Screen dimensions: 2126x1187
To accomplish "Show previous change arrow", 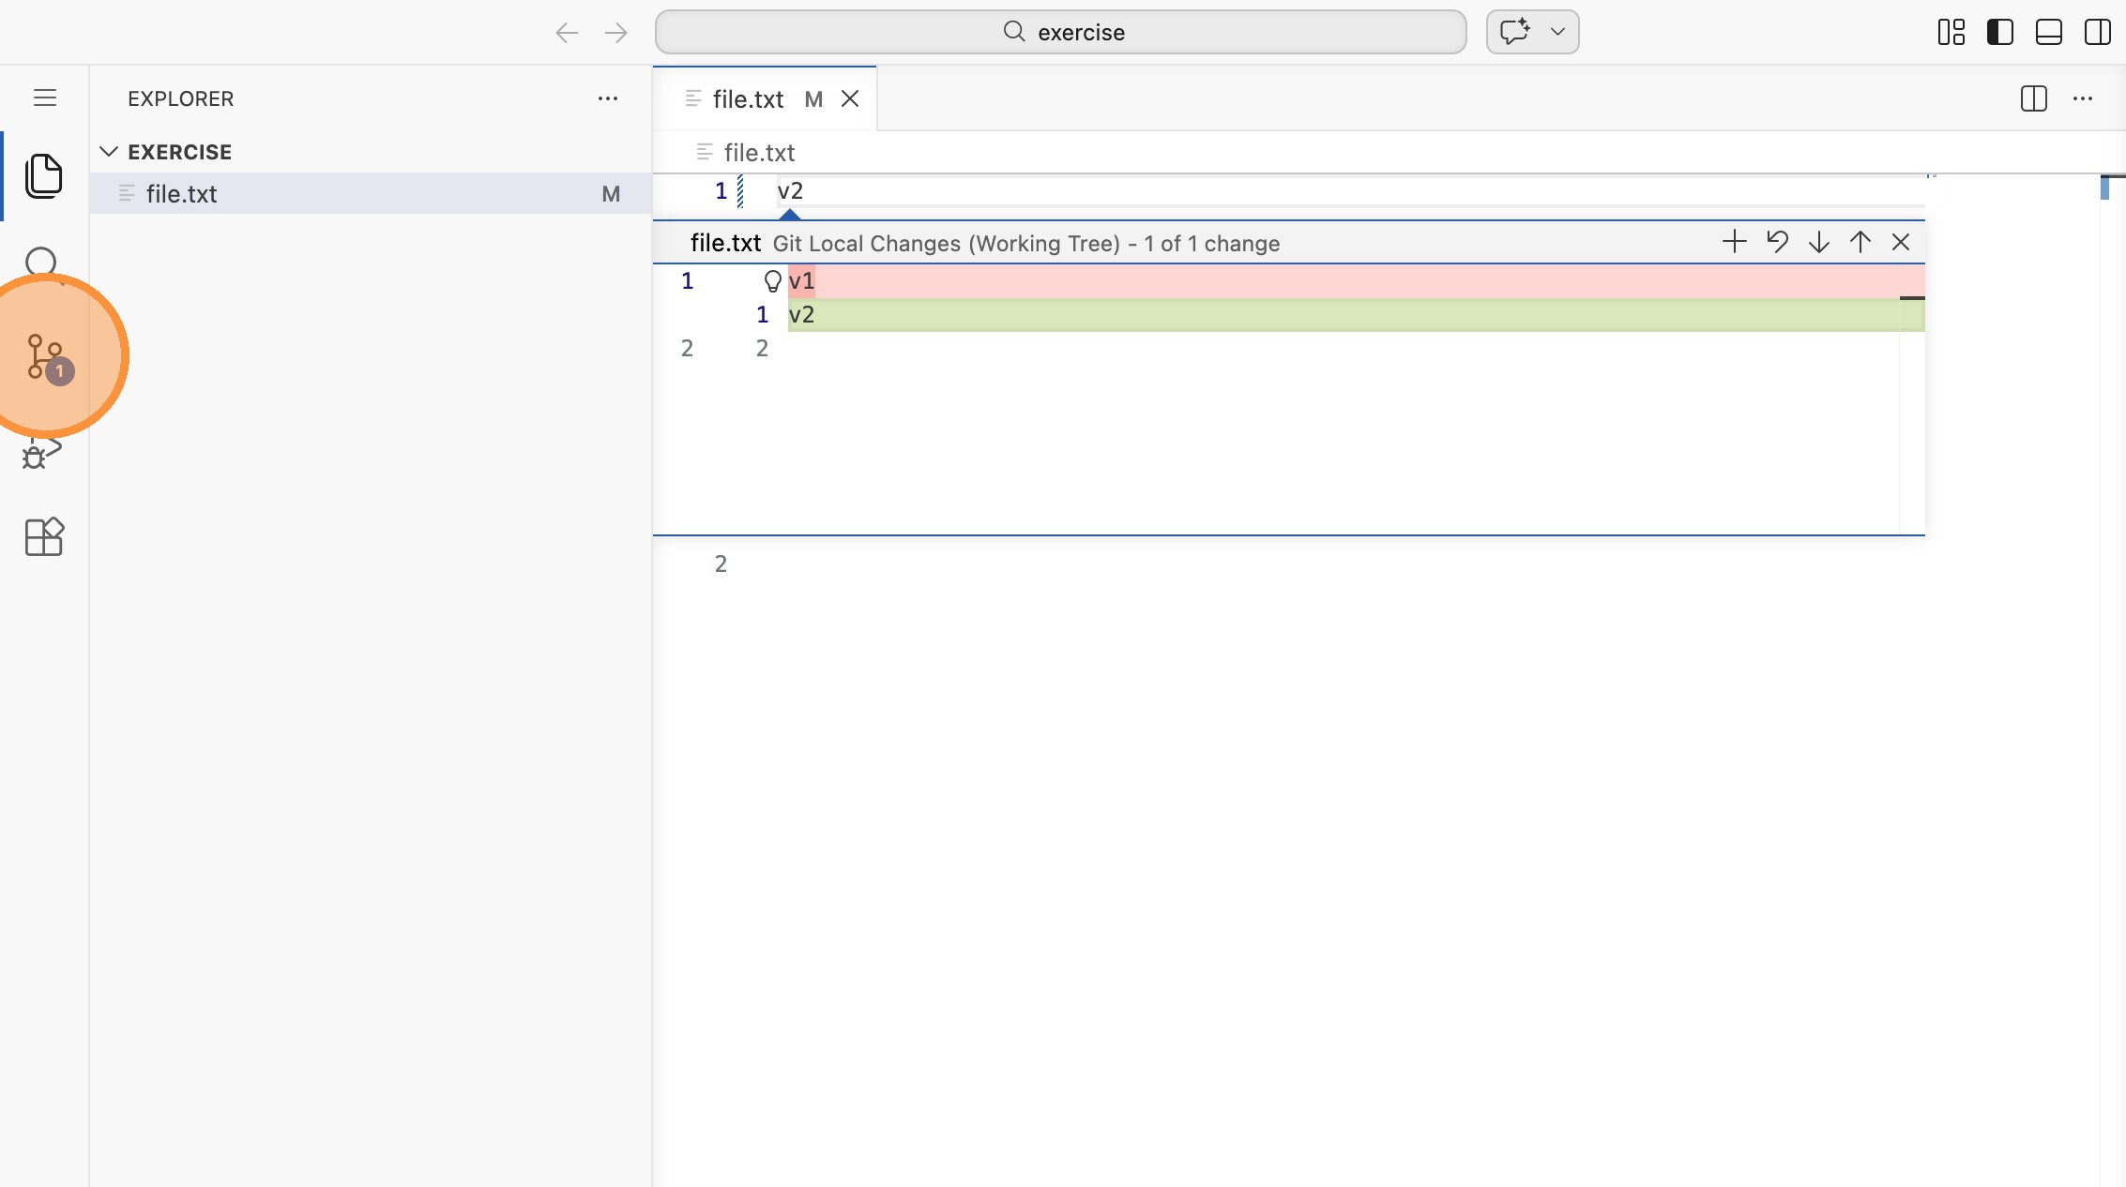I will (x=1860, y=242).
